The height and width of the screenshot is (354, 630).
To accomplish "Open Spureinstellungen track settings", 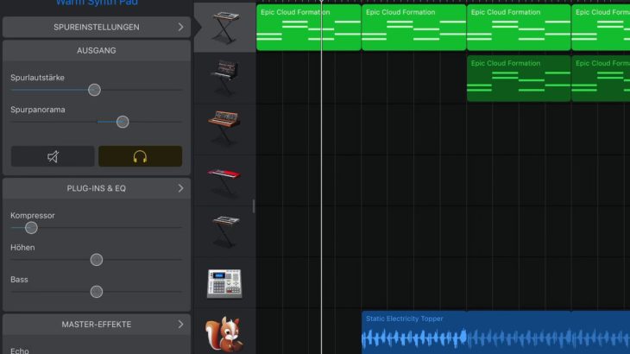I will tap(97, 27).
